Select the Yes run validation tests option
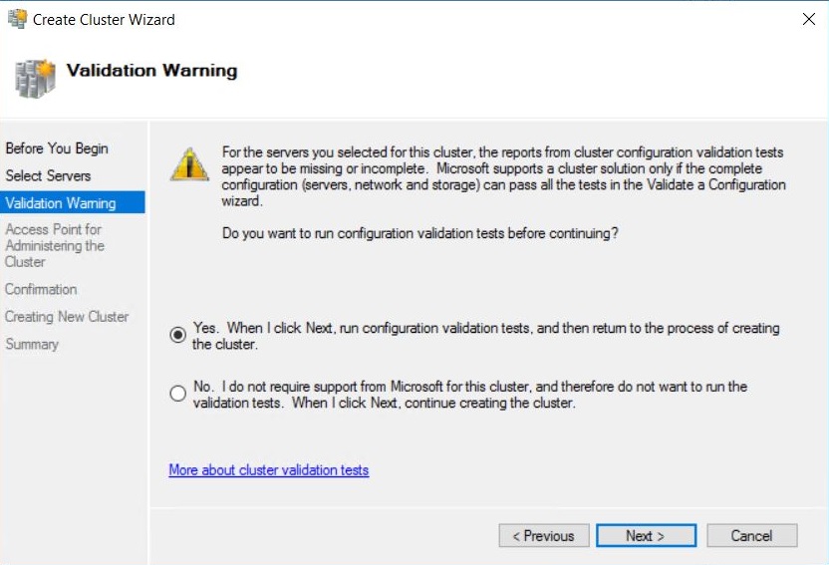The width and height of the screenshot is (829, 565). pos(177,335)
